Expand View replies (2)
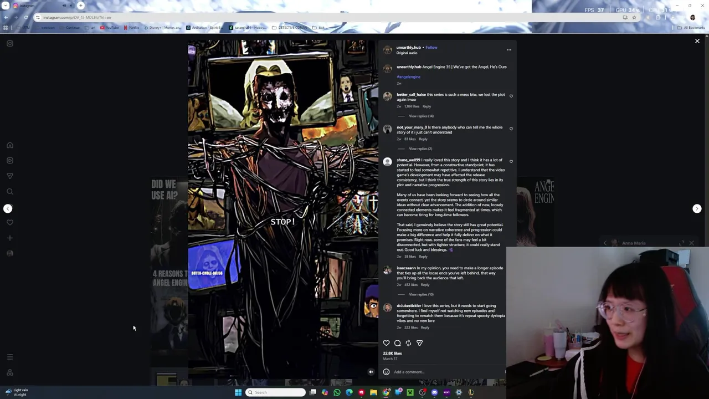 click(420, 149)
